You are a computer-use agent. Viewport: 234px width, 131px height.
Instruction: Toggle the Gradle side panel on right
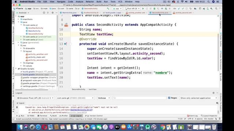(x=221, y=77)
